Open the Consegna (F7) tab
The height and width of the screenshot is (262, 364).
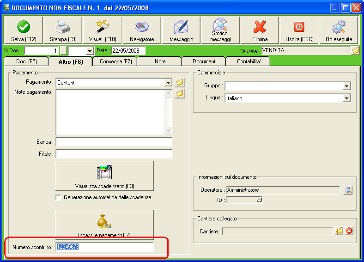pos(115,61)
